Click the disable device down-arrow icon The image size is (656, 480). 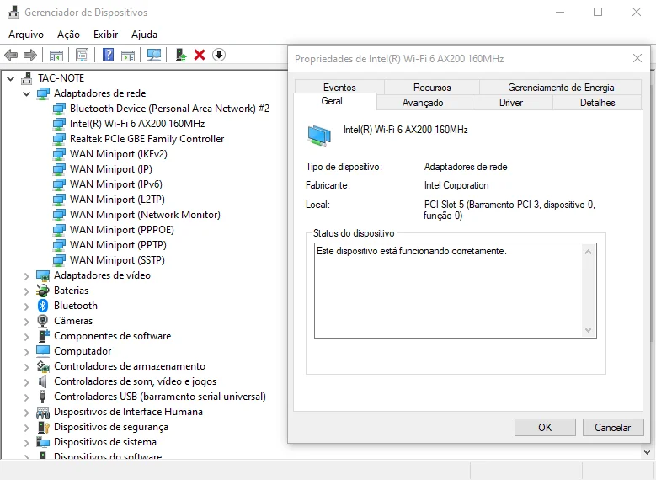219,55
